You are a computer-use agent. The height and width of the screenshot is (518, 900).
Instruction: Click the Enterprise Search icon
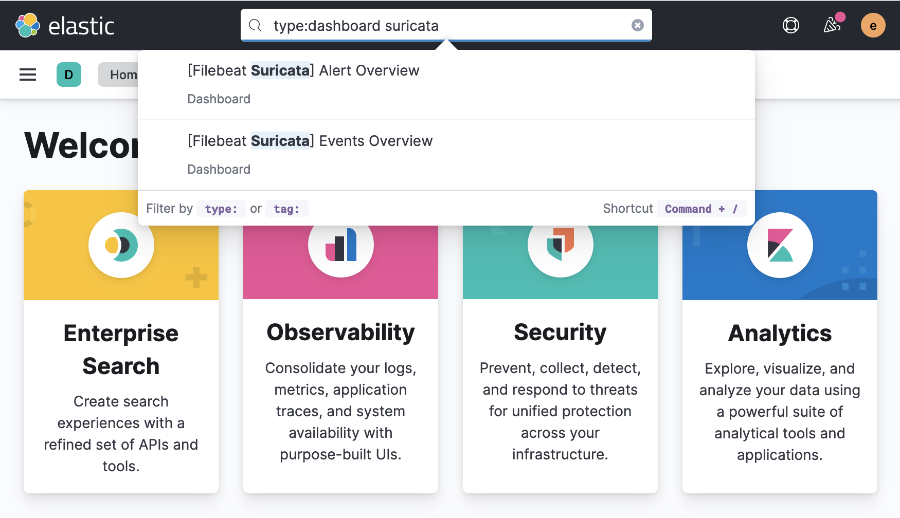pos(121,245)
